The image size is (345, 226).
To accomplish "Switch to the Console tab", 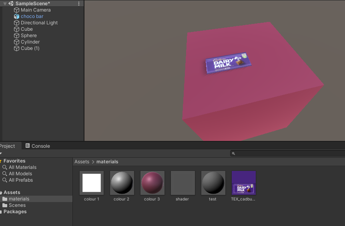I will (38, 146).
